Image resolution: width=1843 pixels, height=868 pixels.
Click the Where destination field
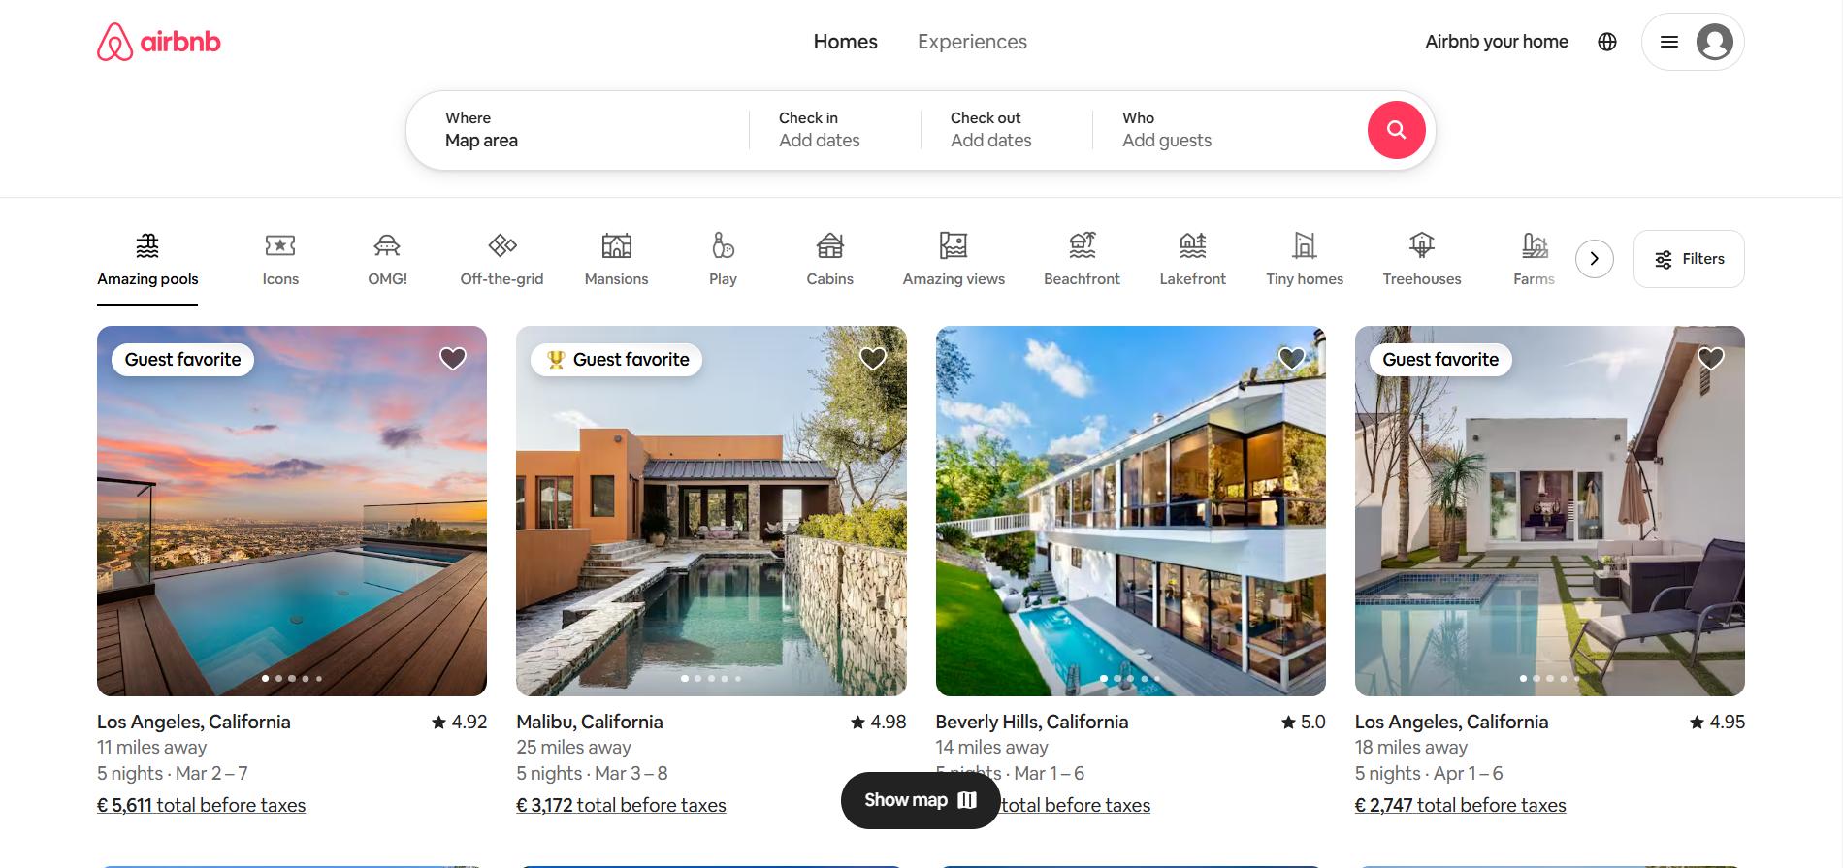577,130
